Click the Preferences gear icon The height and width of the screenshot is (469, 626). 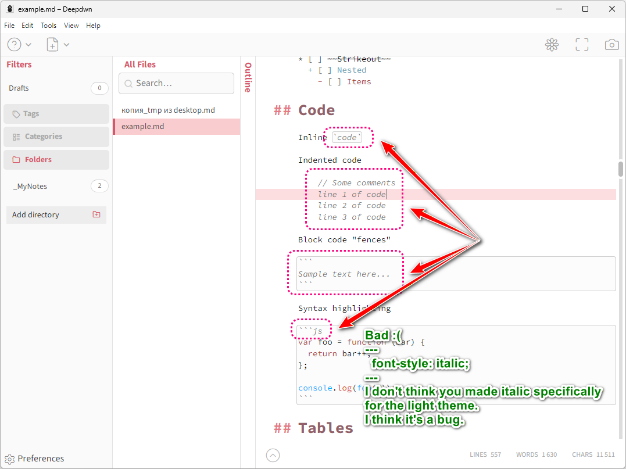pos(9,459)
